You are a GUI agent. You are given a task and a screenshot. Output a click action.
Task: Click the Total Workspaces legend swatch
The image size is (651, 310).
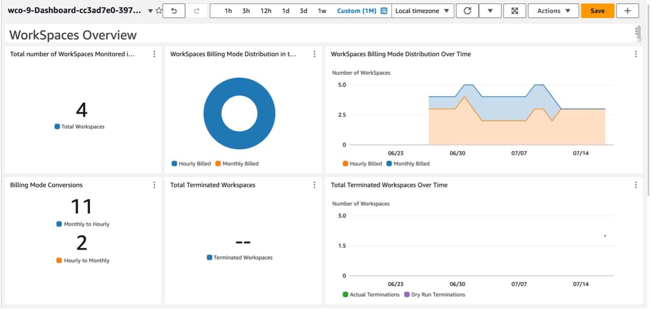click(57, 126)
